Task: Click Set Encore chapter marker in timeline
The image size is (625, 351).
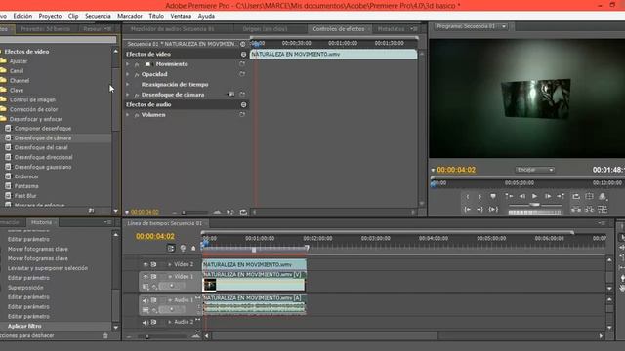Action: (183, 249)
